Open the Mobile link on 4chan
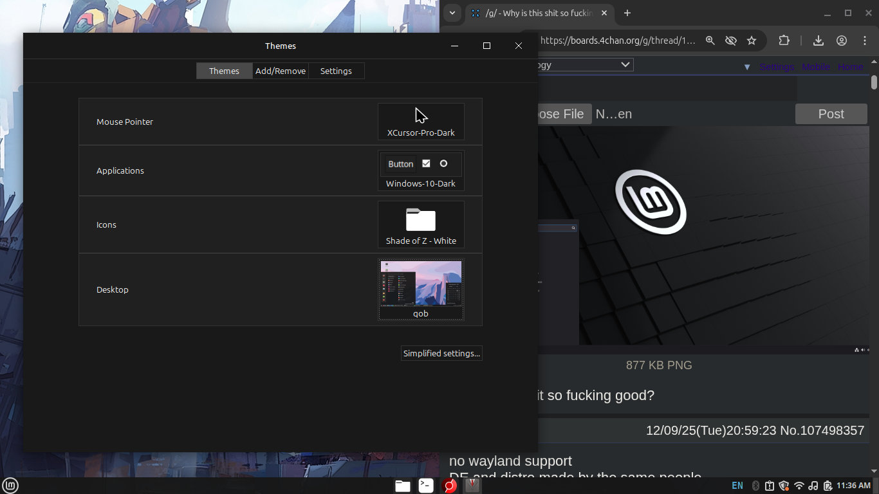This screenshot has width=879, height=494. [816, 67]
